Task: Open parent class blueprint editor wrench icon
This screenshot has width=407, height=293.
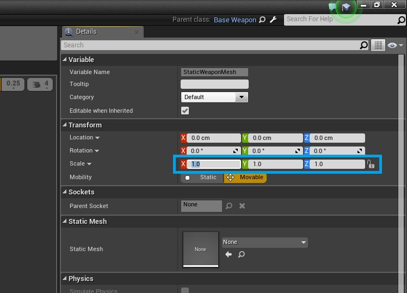Action: point(273,20)
